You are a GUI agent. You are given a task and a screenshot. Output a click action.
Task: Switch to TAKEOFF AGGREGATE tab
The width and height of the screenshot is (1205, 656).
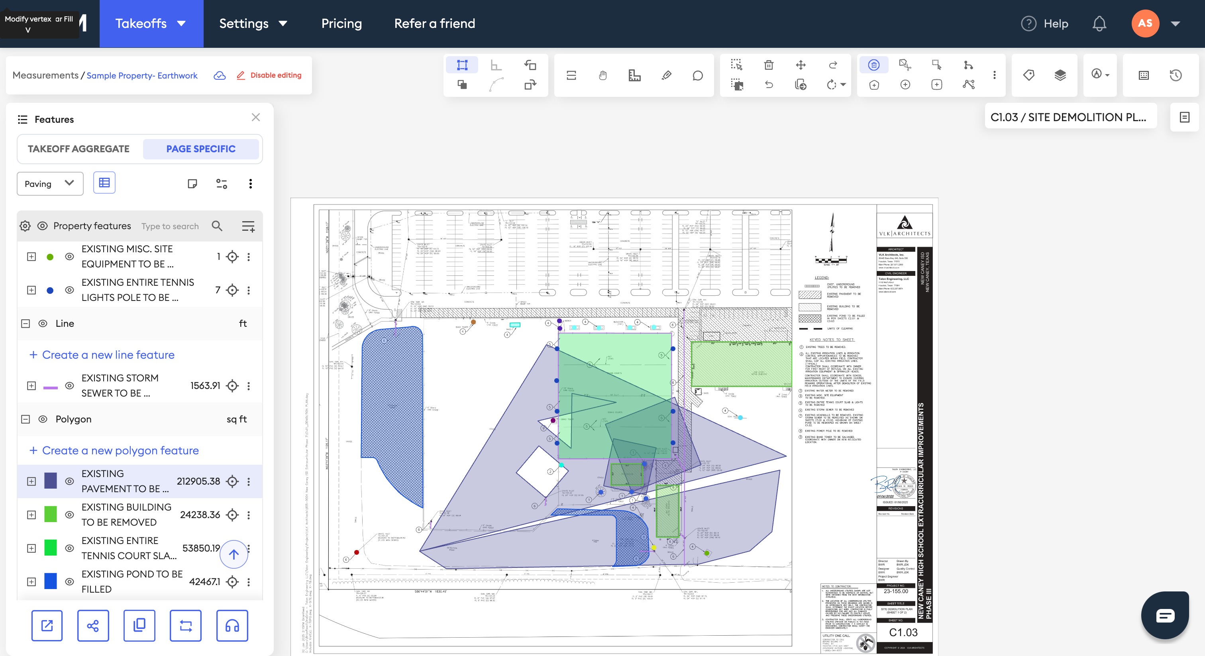tap(79, 149)
